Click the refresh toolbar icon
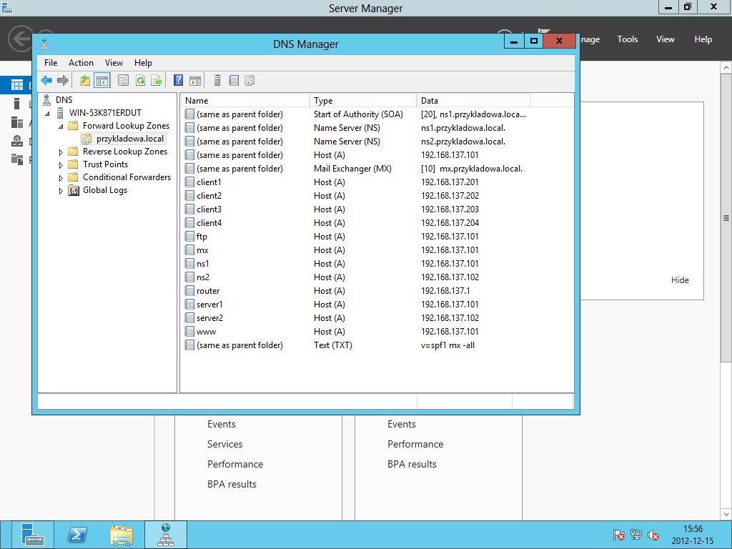The height and width of the screenshot is (549, 732). pyautogui.click(x=140, y=81)
